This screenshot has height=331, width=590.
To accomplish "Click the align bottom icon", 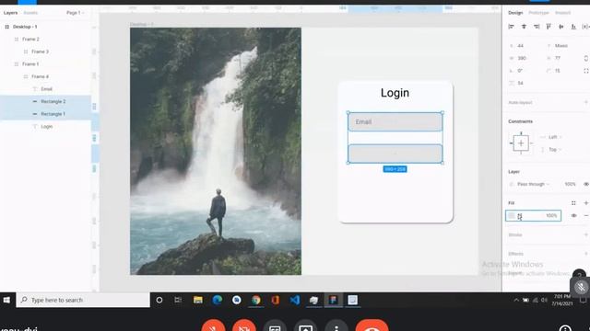I will tap(573, 27).
